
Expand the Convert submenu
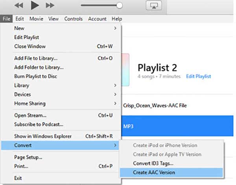click(60, 145)
